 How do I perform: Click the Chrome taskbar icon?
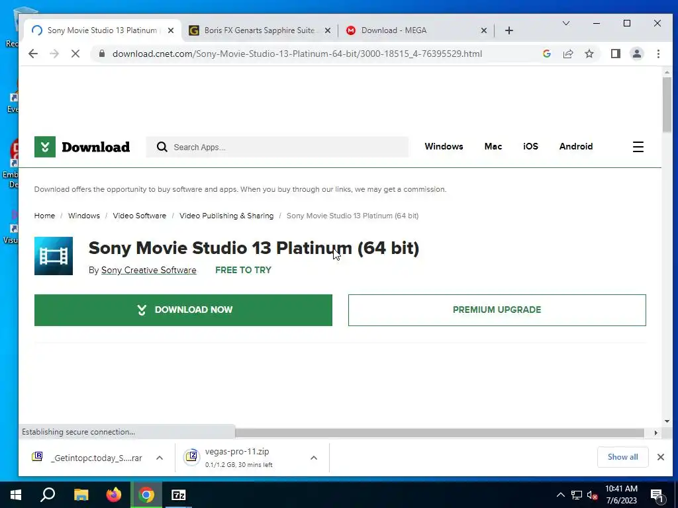click(x=146, y=495)
